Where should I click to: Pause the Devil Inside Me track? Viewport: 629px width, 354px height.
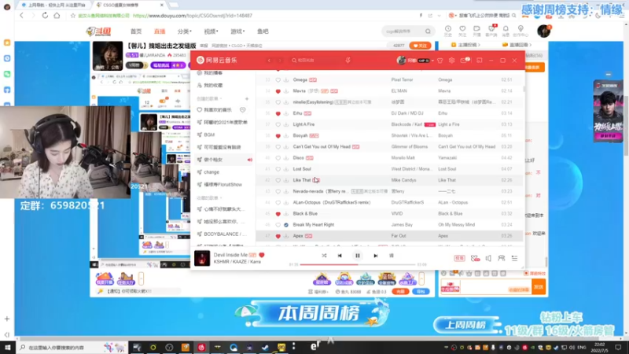(x=358, y=256)
